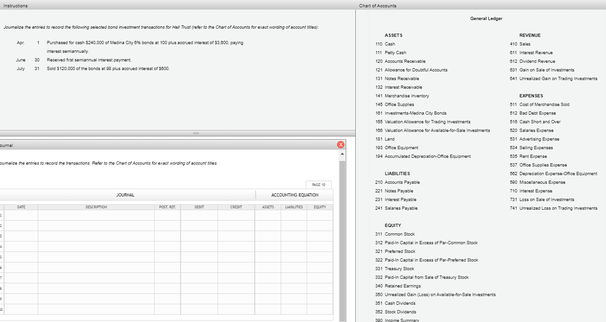Click the scrollbar up arrow in Journal panel
The width and height of the screenshot is (606, 322).
coord(342,155)
